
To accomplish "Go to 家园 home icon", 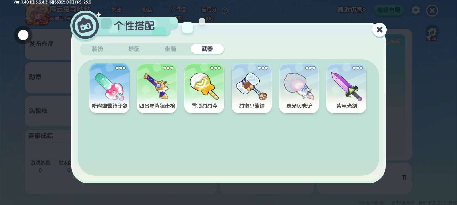I will pos(432,33).
